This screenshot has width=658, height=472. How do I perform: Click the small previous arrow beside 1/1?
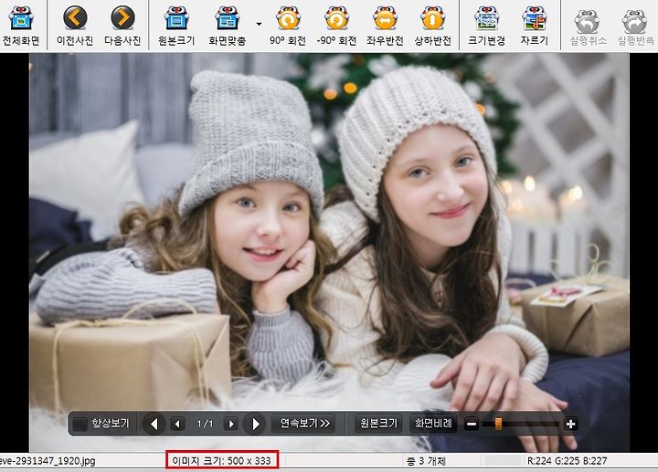(177, 424)
